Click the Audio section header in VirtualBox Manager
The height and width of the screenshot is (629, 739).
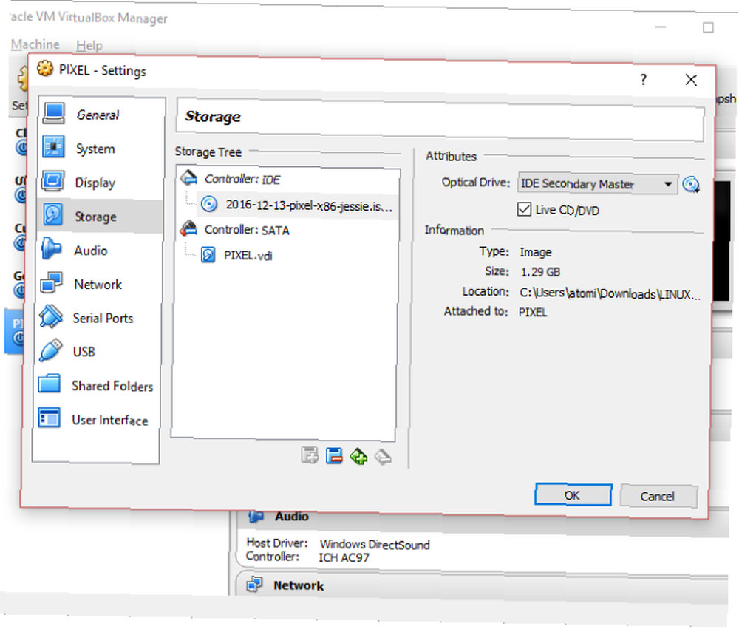[x=292, y=517]
